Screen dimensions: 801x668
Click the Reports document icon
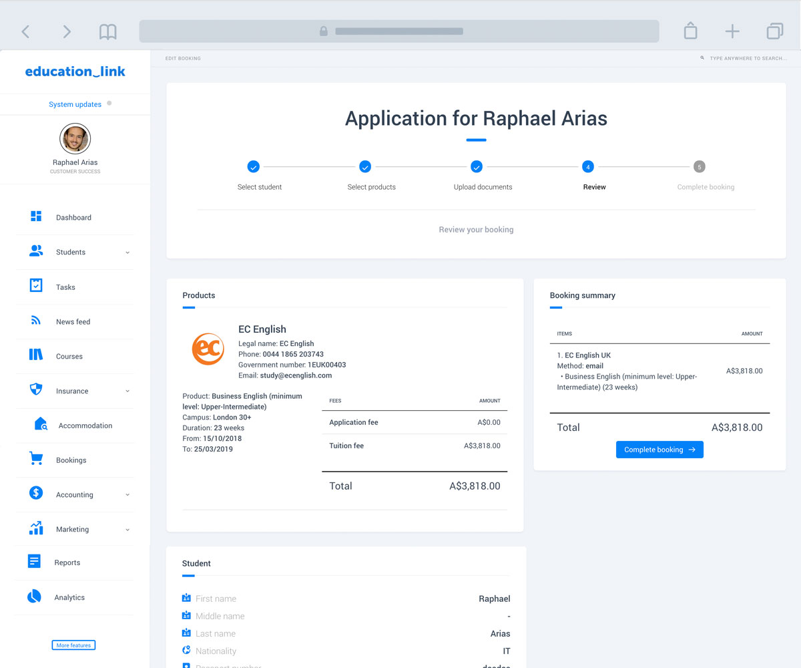point(34,561)
